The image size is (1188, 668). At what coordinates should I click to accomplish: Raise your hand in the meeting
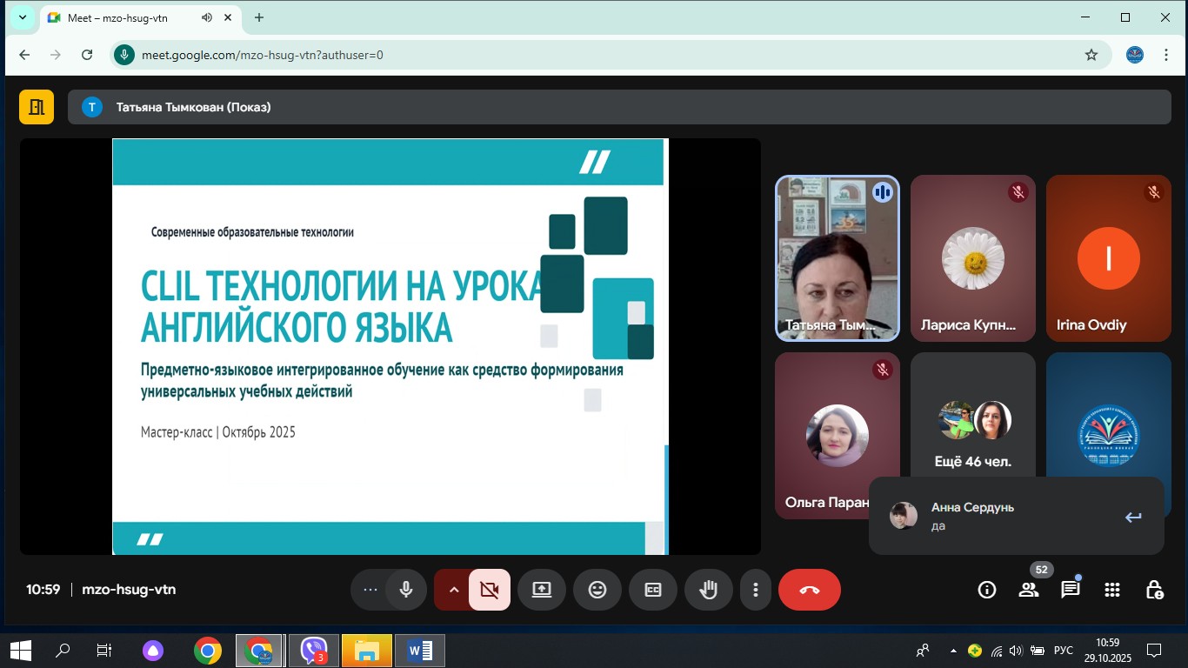click(709, 590)
